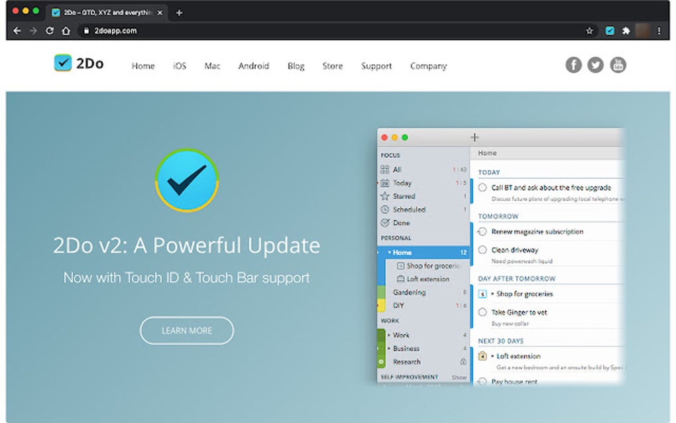Click the plus button to add a task

pyautogui.click(x=475, y=137)
